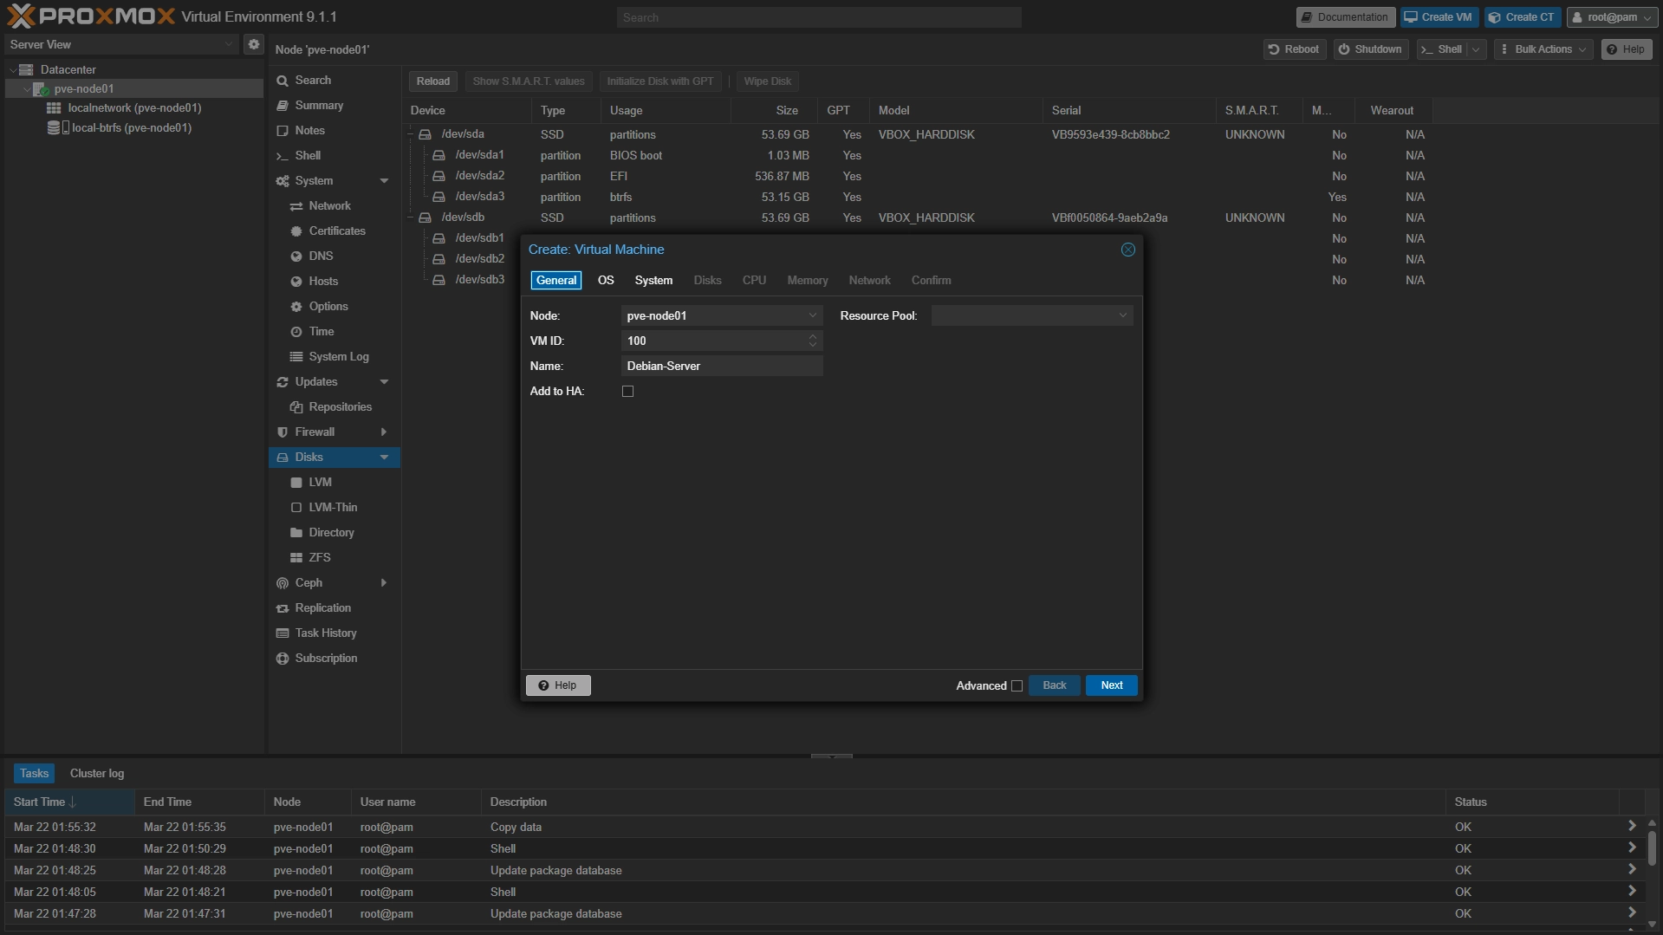
Task: Expand the Ceph menu section
Action: (x=384, y=582)
